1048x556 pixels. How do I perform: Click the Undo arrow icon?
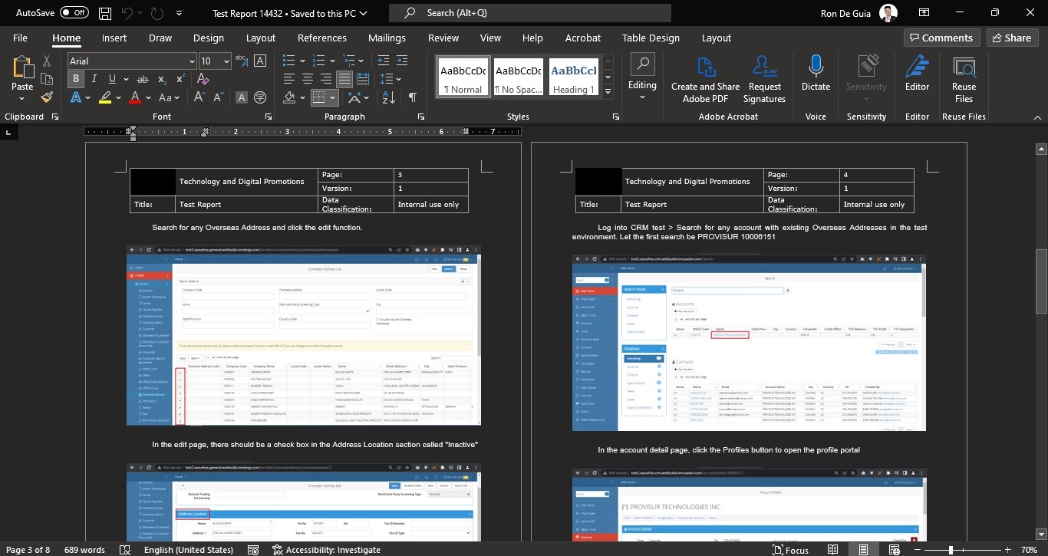[x=127, y=13]
